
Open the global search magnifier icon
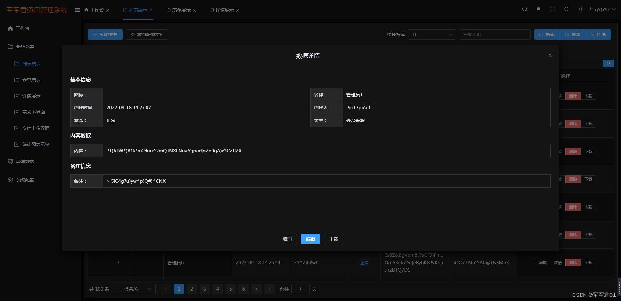[524, 9]
